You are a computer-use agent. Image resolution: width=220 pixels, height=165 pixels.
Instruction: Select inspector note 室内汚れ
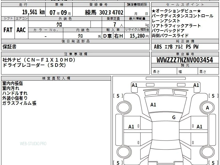[11, 88]
